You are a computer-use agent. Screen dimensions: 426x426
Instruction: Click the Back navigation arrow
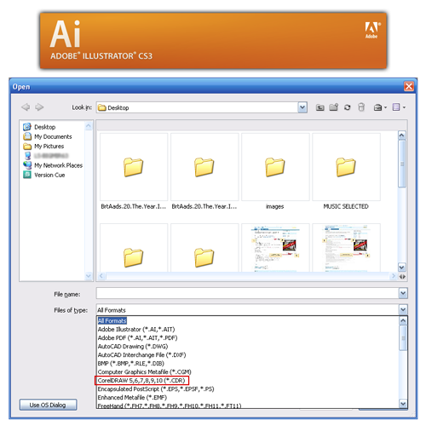click(x=26, y=107)
